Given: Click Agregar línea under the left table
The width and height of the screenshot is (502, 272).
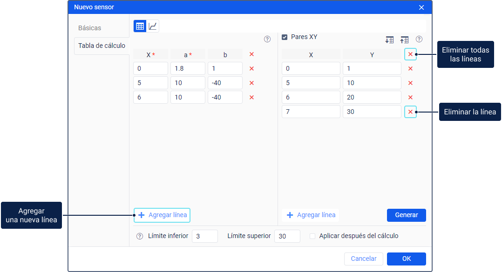Looking at the screenshot, I should (x=162, y=215).
